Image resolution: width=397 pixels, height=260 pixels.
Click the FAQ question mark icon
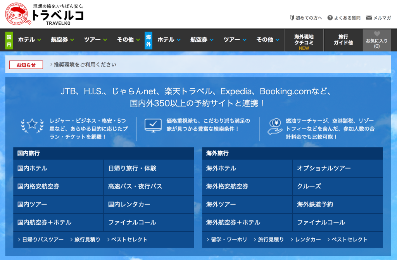pos(330,18)
